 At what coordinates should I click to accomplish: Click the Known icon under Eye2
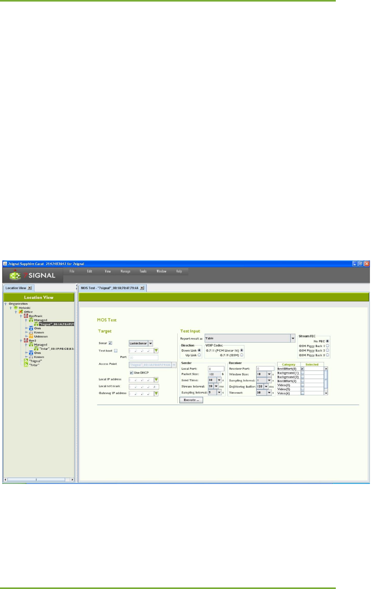(x=31, y=357)
